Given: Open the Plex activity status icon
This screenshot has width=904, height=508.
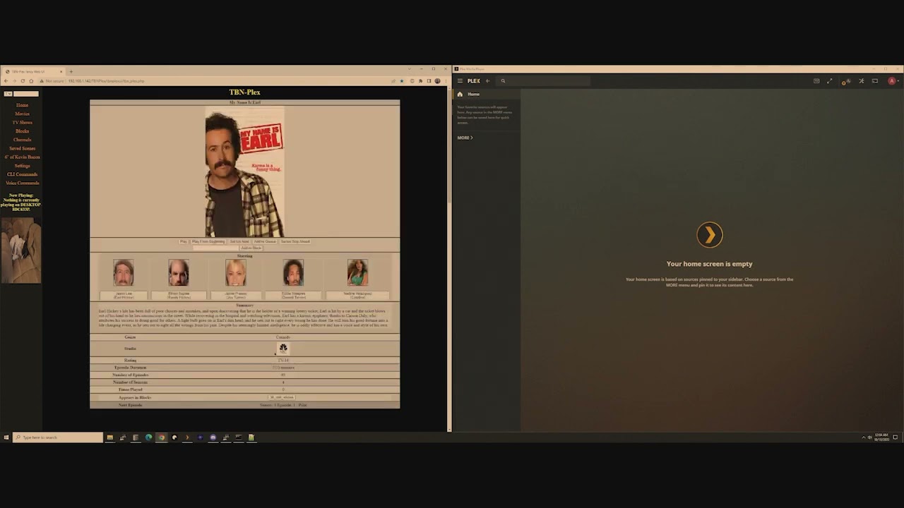Looking at the screenshot, I should coord(846,81).
